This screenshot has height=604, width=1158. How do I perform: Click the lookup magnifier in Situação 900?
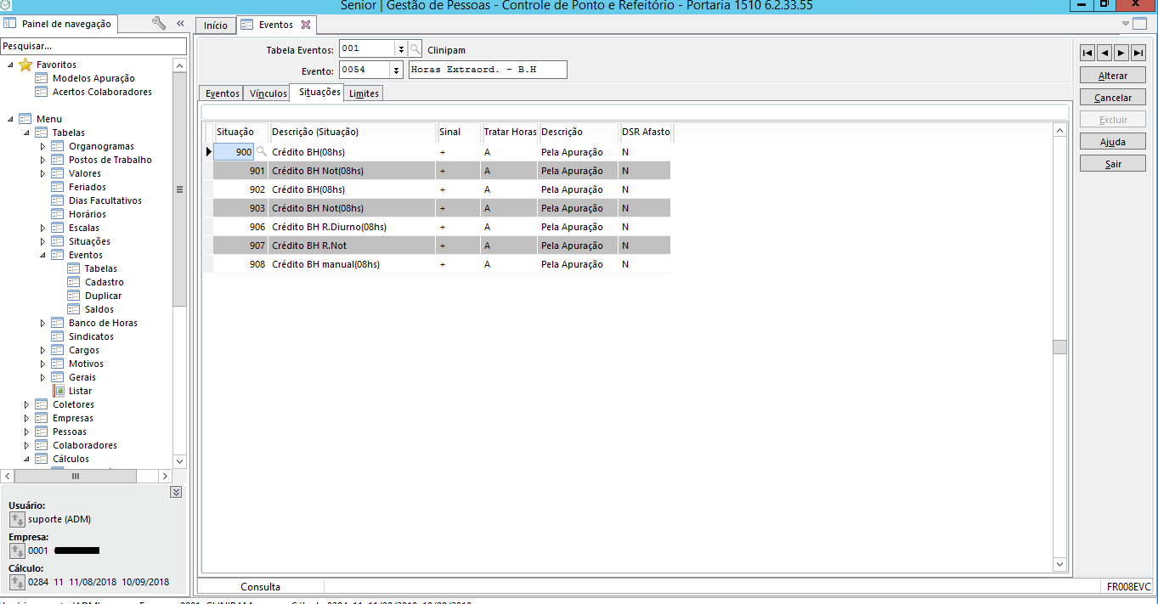tap(261, 152)
